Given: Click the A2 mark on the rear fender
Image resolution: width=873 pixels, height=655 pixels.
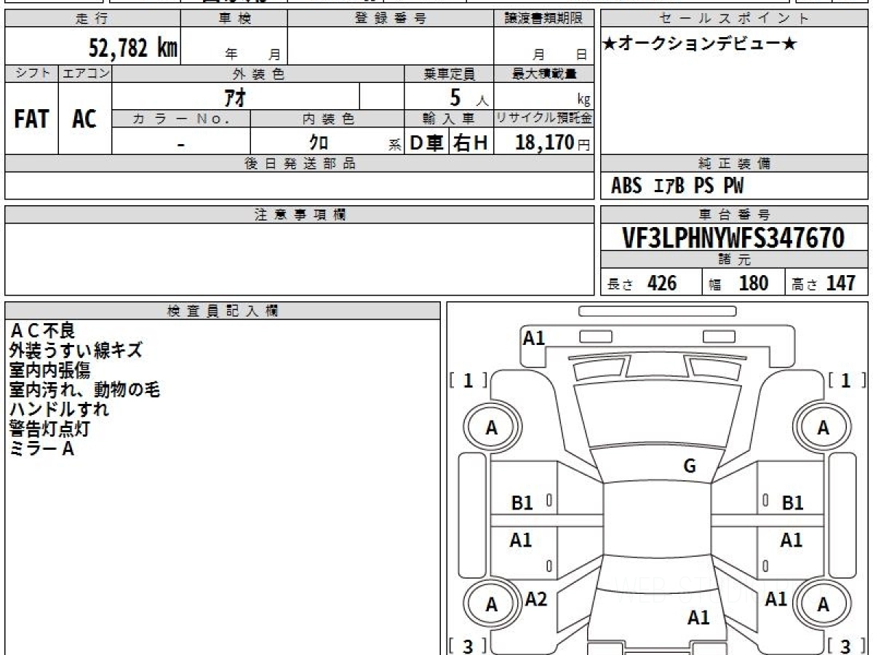Looking at the screenshot, I should coord(536,599).
